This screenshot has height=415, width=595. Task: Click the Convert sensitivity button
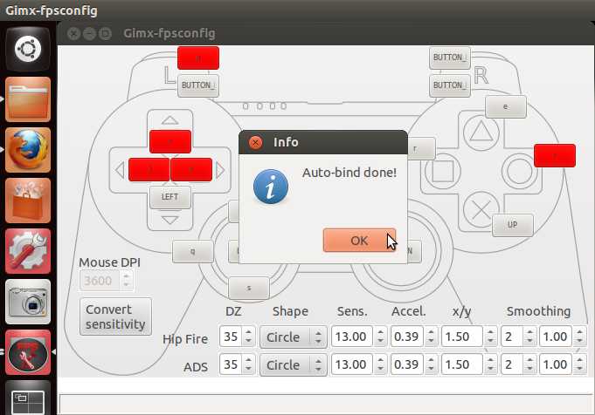[115, 316]
